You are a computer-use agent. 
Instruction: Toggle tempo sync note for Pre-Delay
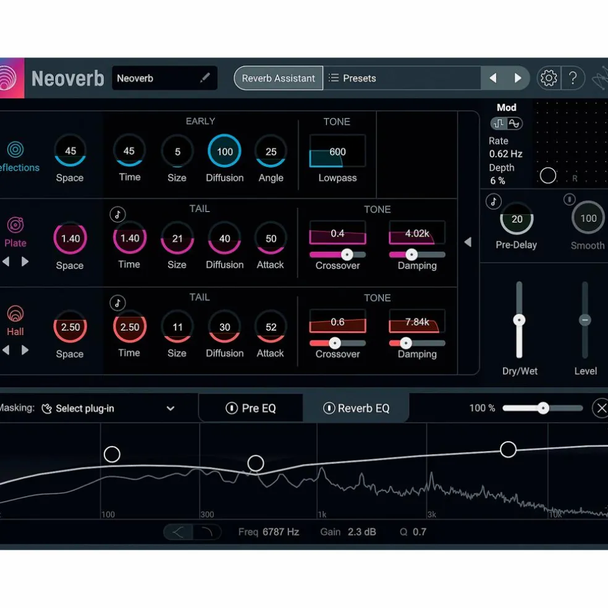494,201
